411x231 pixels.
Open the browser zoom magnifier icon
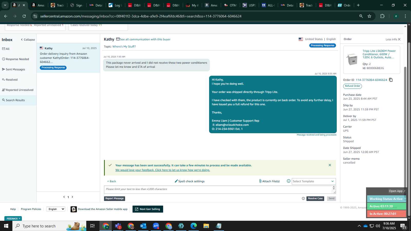(361, 16)
